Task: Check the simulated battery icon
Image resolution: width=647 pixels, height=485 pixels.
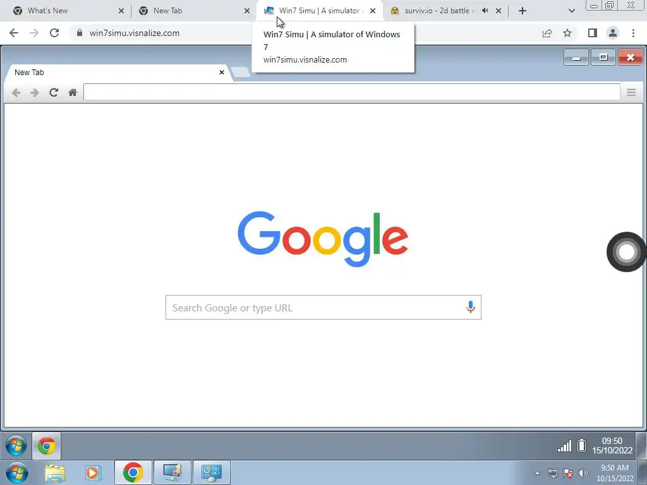Action: pos(581,445)
